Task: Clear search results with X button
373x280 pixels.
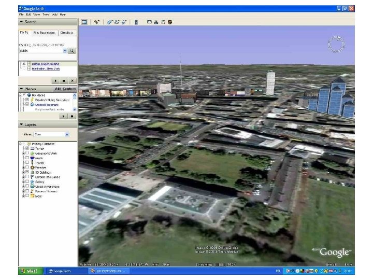Action: coord(73,81)
